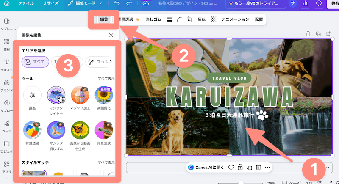
Task: Open テキスト in the side rail
Action: 7,65
